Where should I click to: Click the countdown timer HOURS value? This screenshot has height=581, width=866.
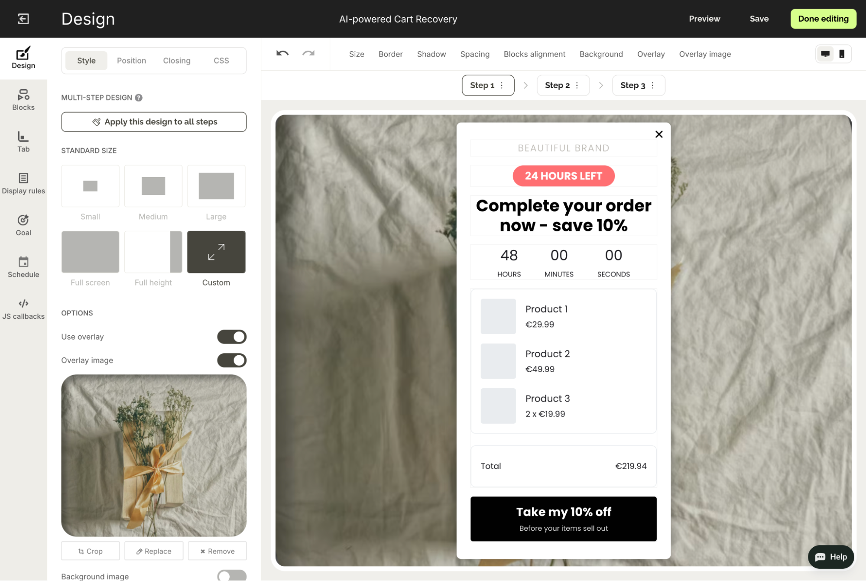(509, 255)
